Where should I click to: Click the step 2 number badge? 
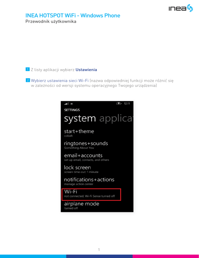click(28, 80)
